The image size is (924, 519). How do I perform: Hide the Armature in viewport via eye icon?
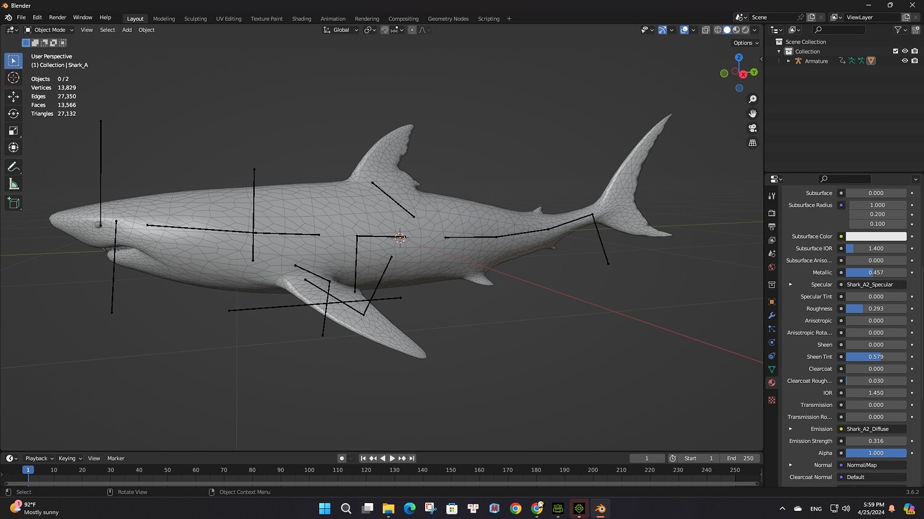coord(905,61)
